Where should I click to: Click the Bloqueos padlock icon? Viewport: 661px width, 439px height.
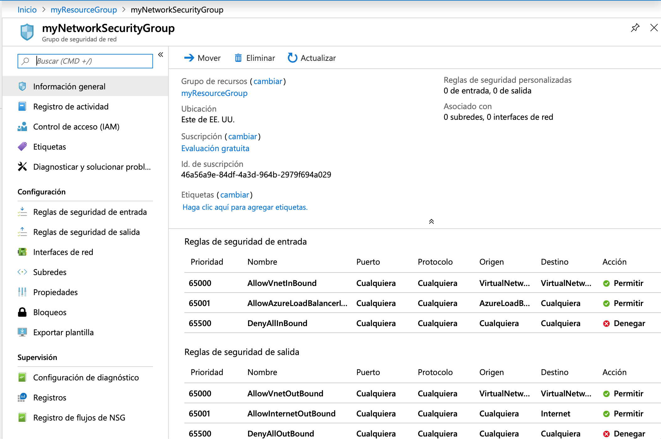[22, 312]
